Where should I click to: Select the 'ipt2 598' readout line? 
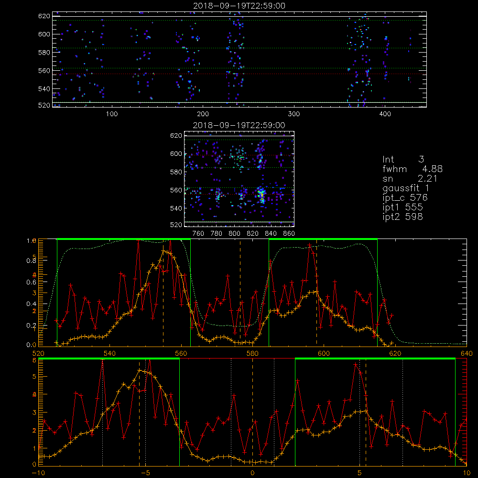point(402,217)
